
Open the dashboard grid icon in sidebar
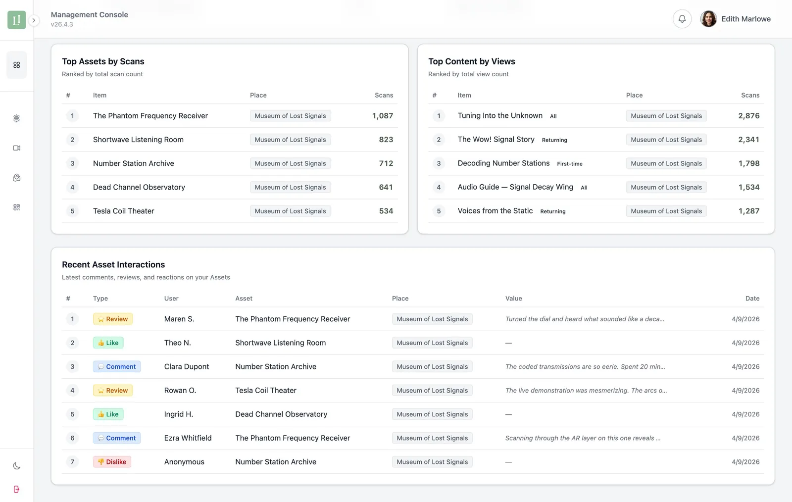coord(16,65)
